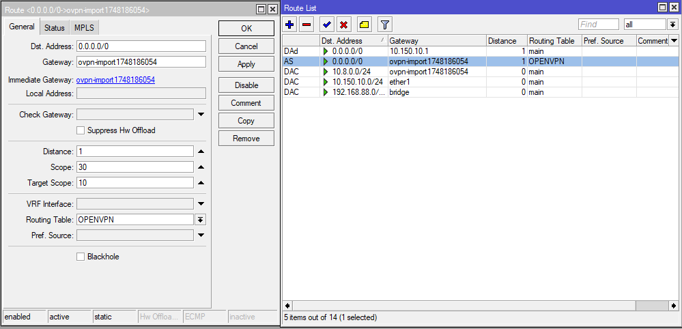The height and width of the screenshot is (329, 682).
Task: Toggle the Blackhole checkbox
Action: tap(81, 257)
